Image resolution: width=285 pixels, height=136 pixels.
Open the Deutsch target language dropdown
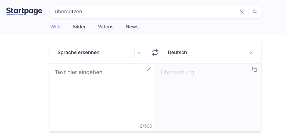[205, 53]
